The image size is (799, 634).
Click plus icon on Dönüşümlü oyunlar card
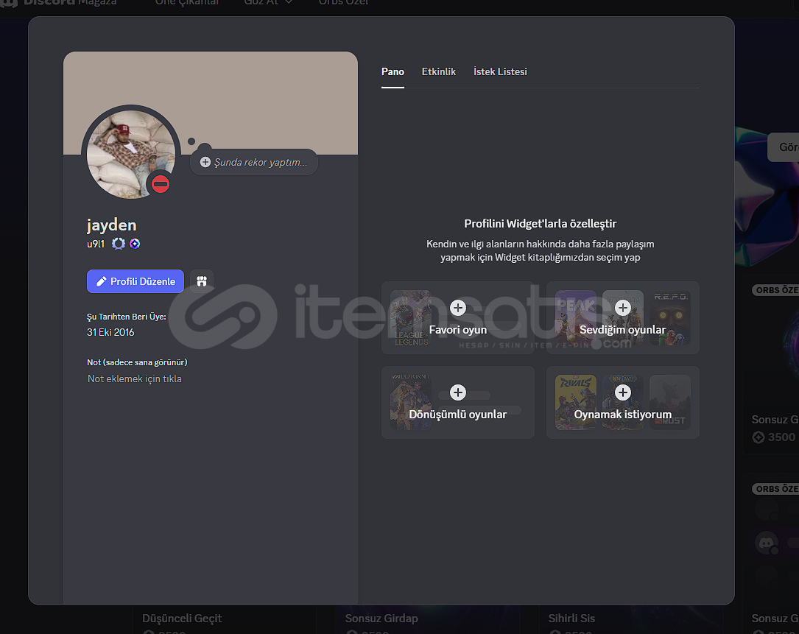coord(458,392)
